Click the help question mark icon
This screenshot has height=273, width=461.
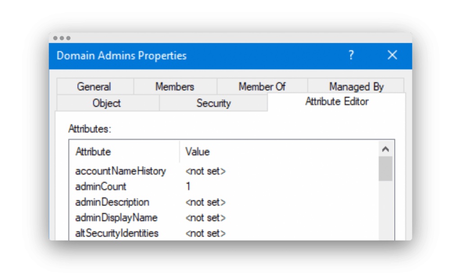click(x=351, y=55)
